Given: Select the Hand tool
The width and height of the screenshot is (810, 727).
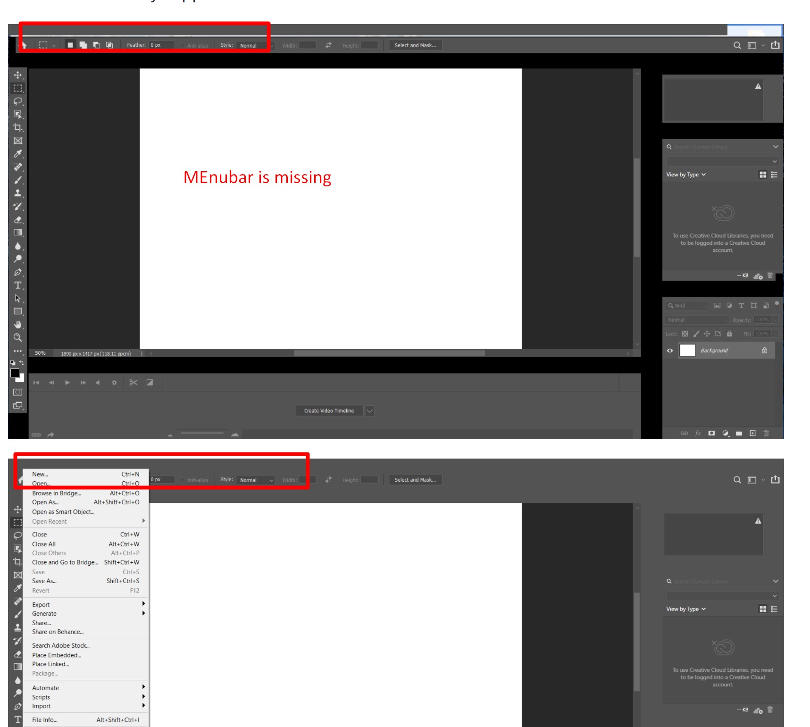Looking at the screenshot, I should tap(17, 325).
